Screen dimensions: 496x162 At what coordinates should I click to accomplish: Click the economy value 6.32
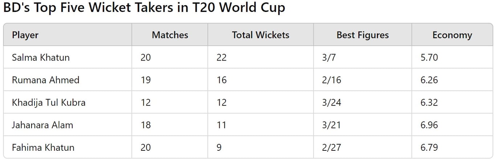coord(429,103)
